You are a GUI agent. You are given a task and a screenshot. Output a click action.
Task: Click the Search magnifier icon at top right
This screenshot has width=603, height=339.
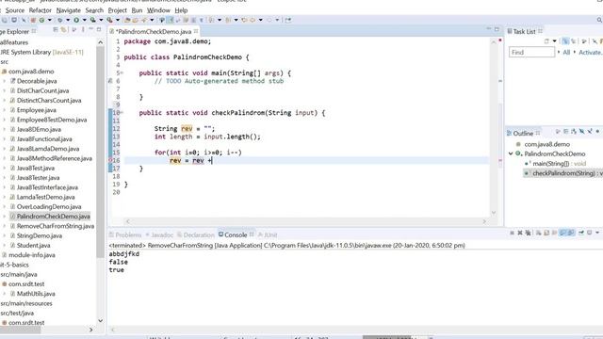(x=599, y=20)
